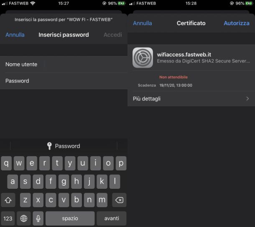The width and height of the screenshot is (255, 227).
Task: Tap the backspace delete key
Action: (x=119, y=200)
